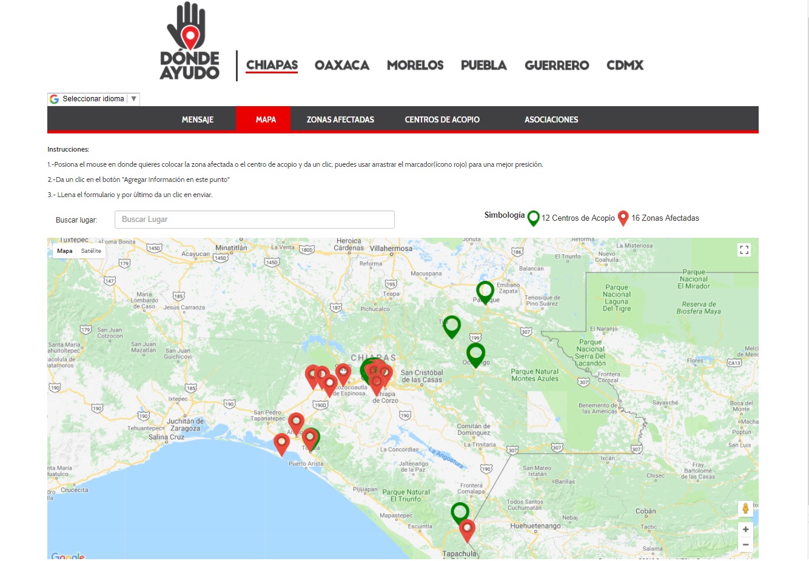The height and width of the screenshot is (561, 809).
Task: Click the Google logo on map
Action: (68, 555)
